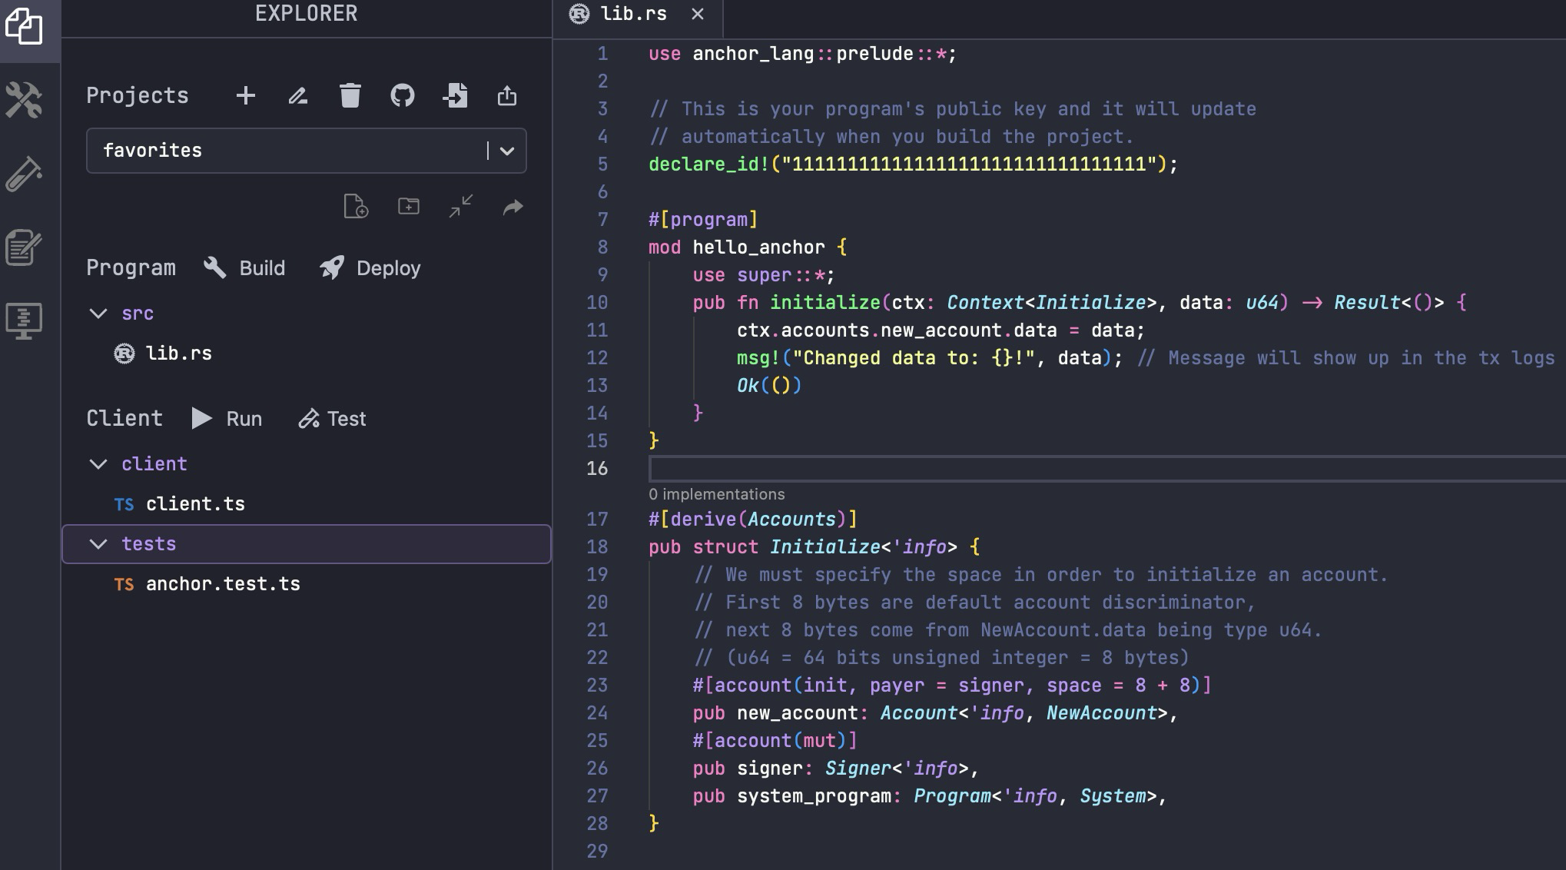The height and width of the screenshot is (870, 1566).
Task: Click the dropdown arrow of the project selector
Action: coord(507,151)
